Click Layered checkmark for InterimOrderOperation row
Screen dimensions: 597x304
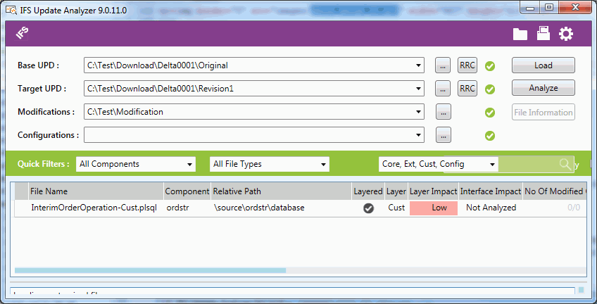[368, 208]
